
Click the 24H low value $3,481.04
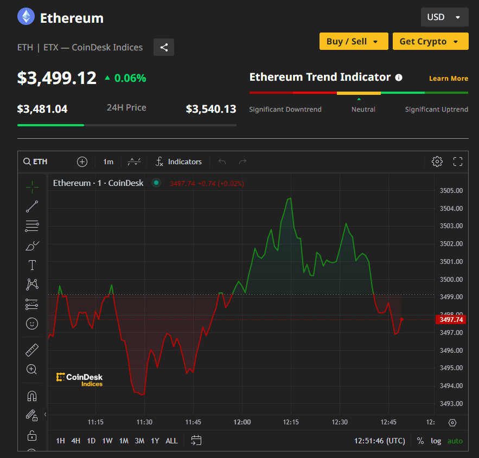(42, 109)
